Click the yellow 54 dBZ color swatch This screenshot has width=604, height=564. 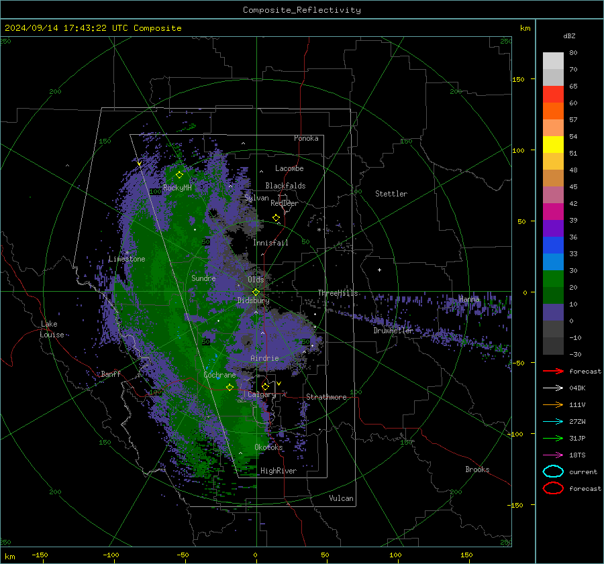point(553,145)
